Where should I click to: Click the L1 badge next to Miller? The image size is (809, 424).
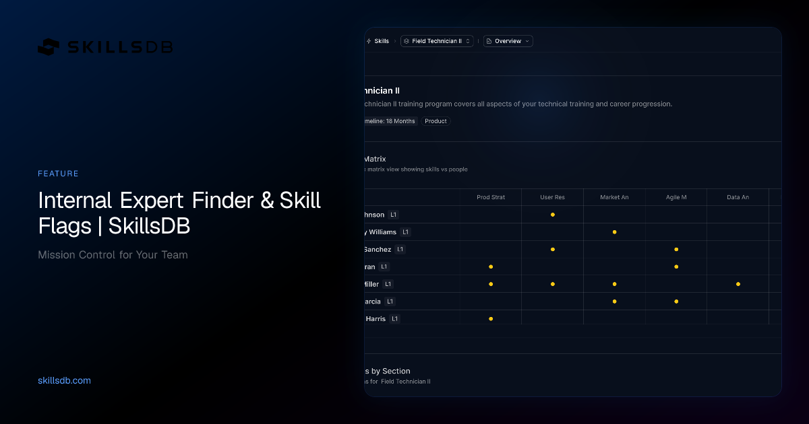click(388, 284)
